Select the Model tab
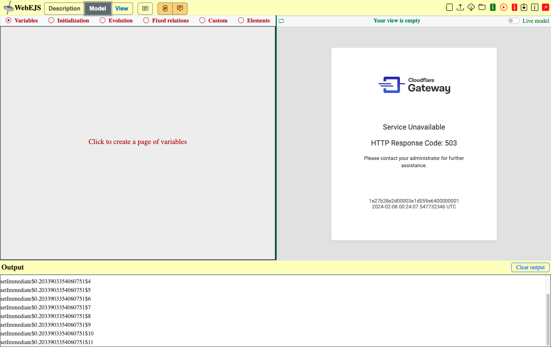This screenshot has height=347, width=551. [x=98, y=8]
